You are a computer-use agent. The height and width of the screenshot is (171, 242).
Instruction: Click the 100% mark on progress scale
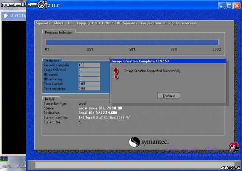pyautogui.click(x=217, y=49)
